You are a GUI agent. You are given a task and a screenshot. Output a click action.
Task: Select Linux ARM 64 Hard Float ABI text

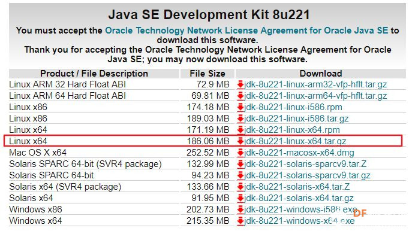pos(67,96)
